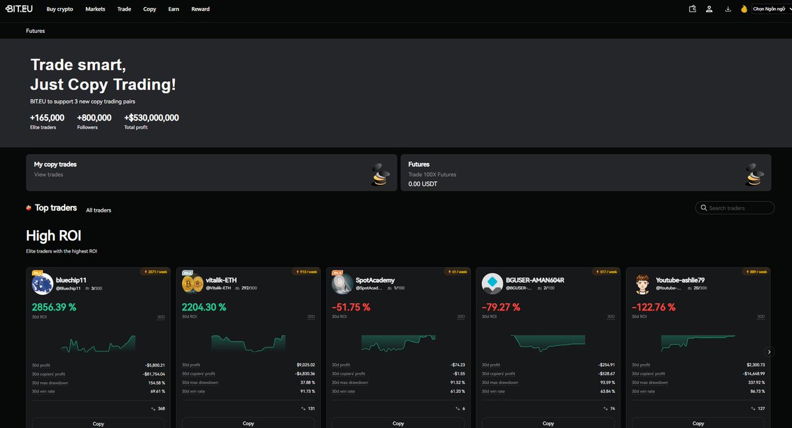Click Youtube-ashlie79's cartoon avatar

pos(642,284)
